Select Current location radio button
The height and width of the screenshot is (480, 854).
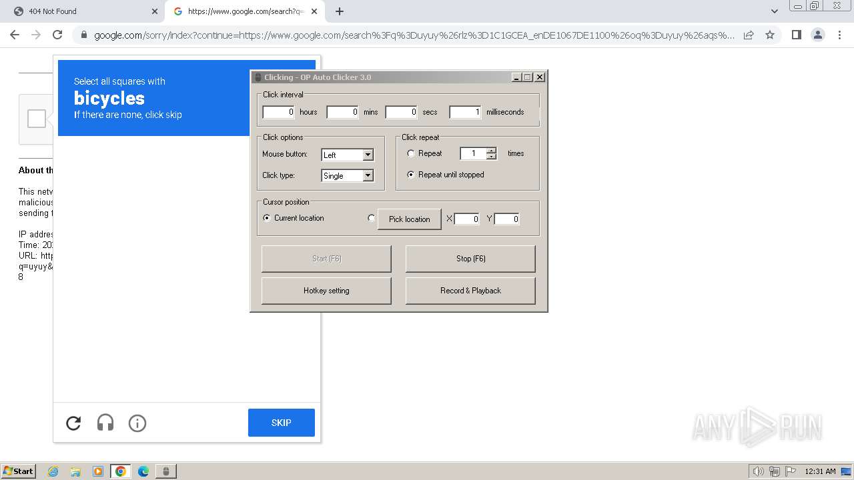pyautogui.click(x=267, y=218)
